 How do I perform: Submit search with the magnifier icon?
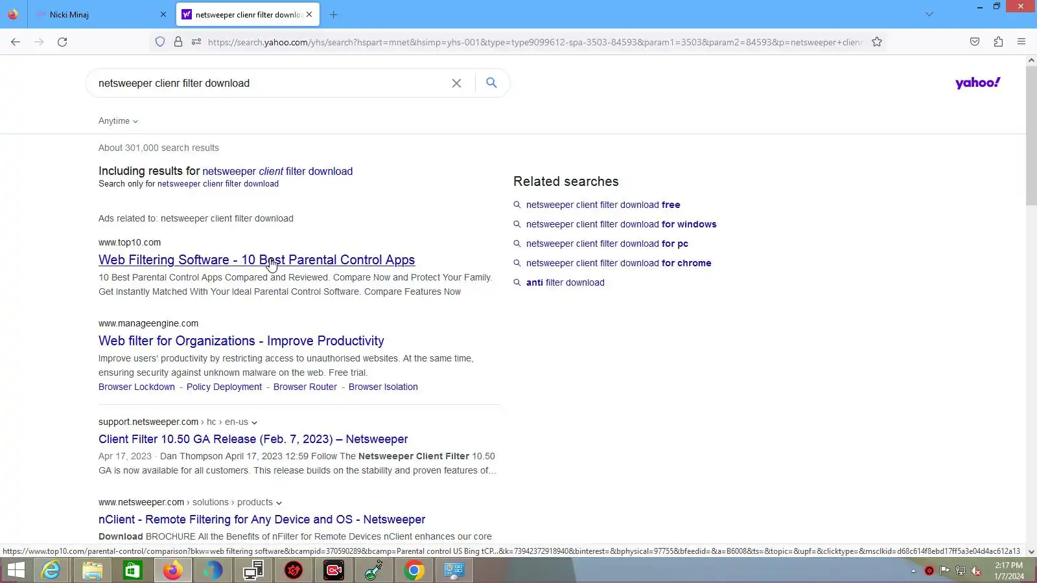tap(491, 83)
